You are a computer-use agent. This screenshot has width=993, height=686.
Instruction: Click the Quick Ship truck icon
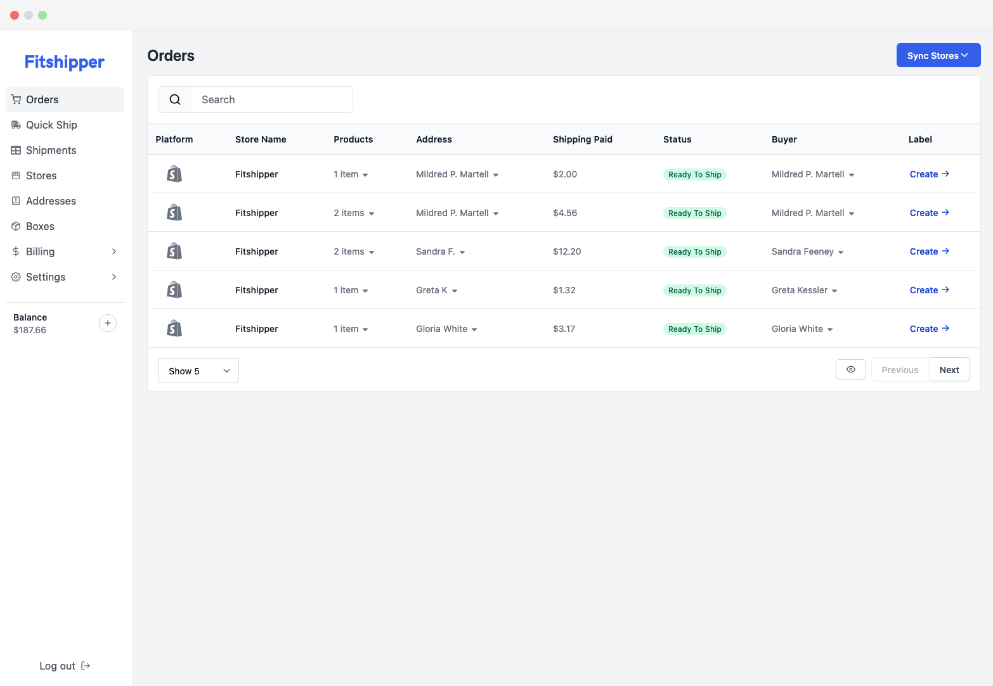tap(16, 125)
